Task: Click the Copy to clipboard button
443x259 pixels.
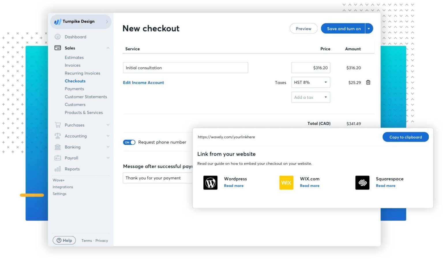Action: [x=406, y=137]
